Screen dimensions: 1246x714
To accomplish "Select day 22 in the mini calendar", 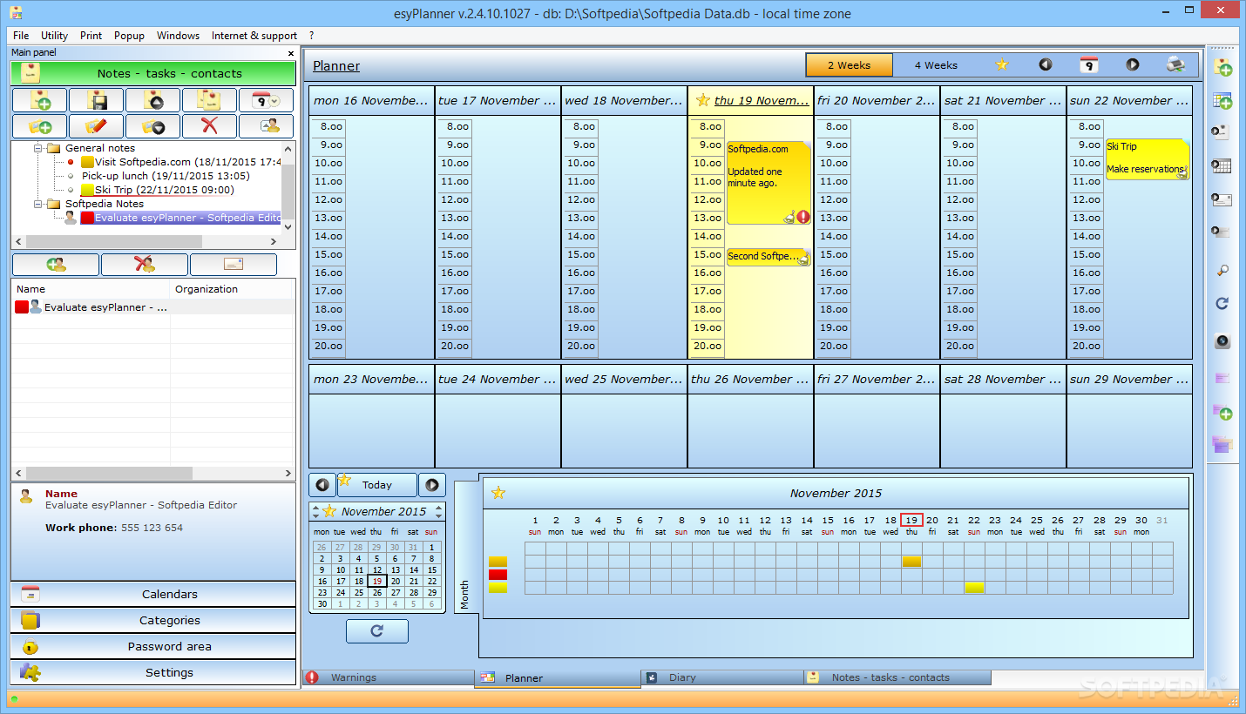I will click(431, 581).
